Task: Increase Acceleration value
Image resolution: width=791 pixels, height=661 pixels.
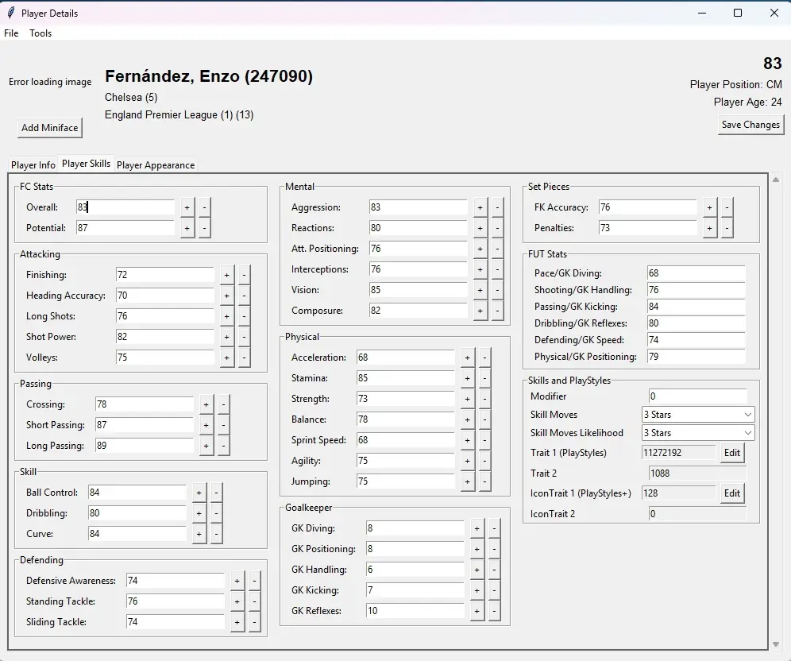Action: (x=467, y=358)
